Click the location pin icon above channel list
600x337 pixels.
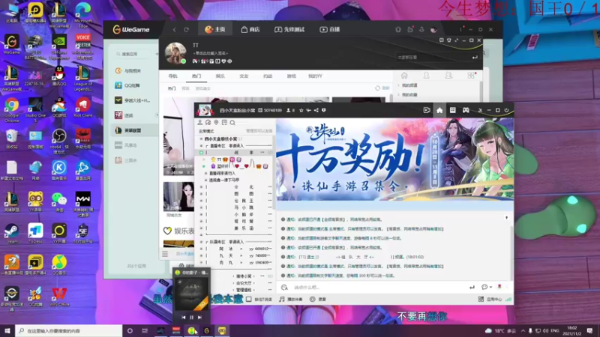pyautogui.click(x=216, y=123)
